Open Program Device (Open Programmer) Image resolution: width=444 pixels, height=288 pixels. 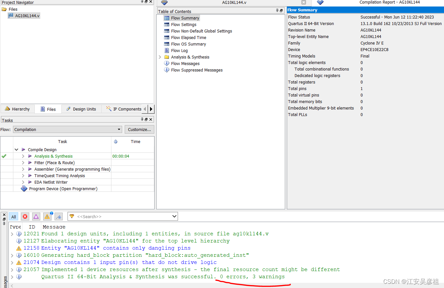pyautogui.click(x=63, y=189)
